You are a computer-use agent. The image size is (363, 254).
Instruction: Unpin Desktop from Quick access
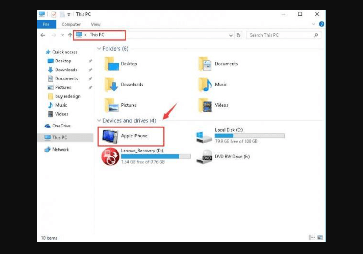90,61
